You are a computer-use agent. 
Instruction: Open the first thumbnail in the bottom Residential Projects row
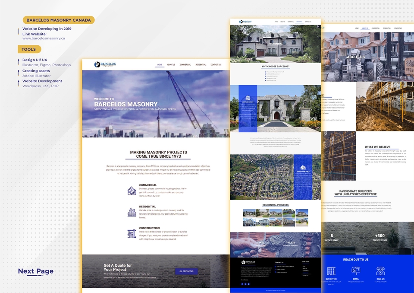point(249,222)
